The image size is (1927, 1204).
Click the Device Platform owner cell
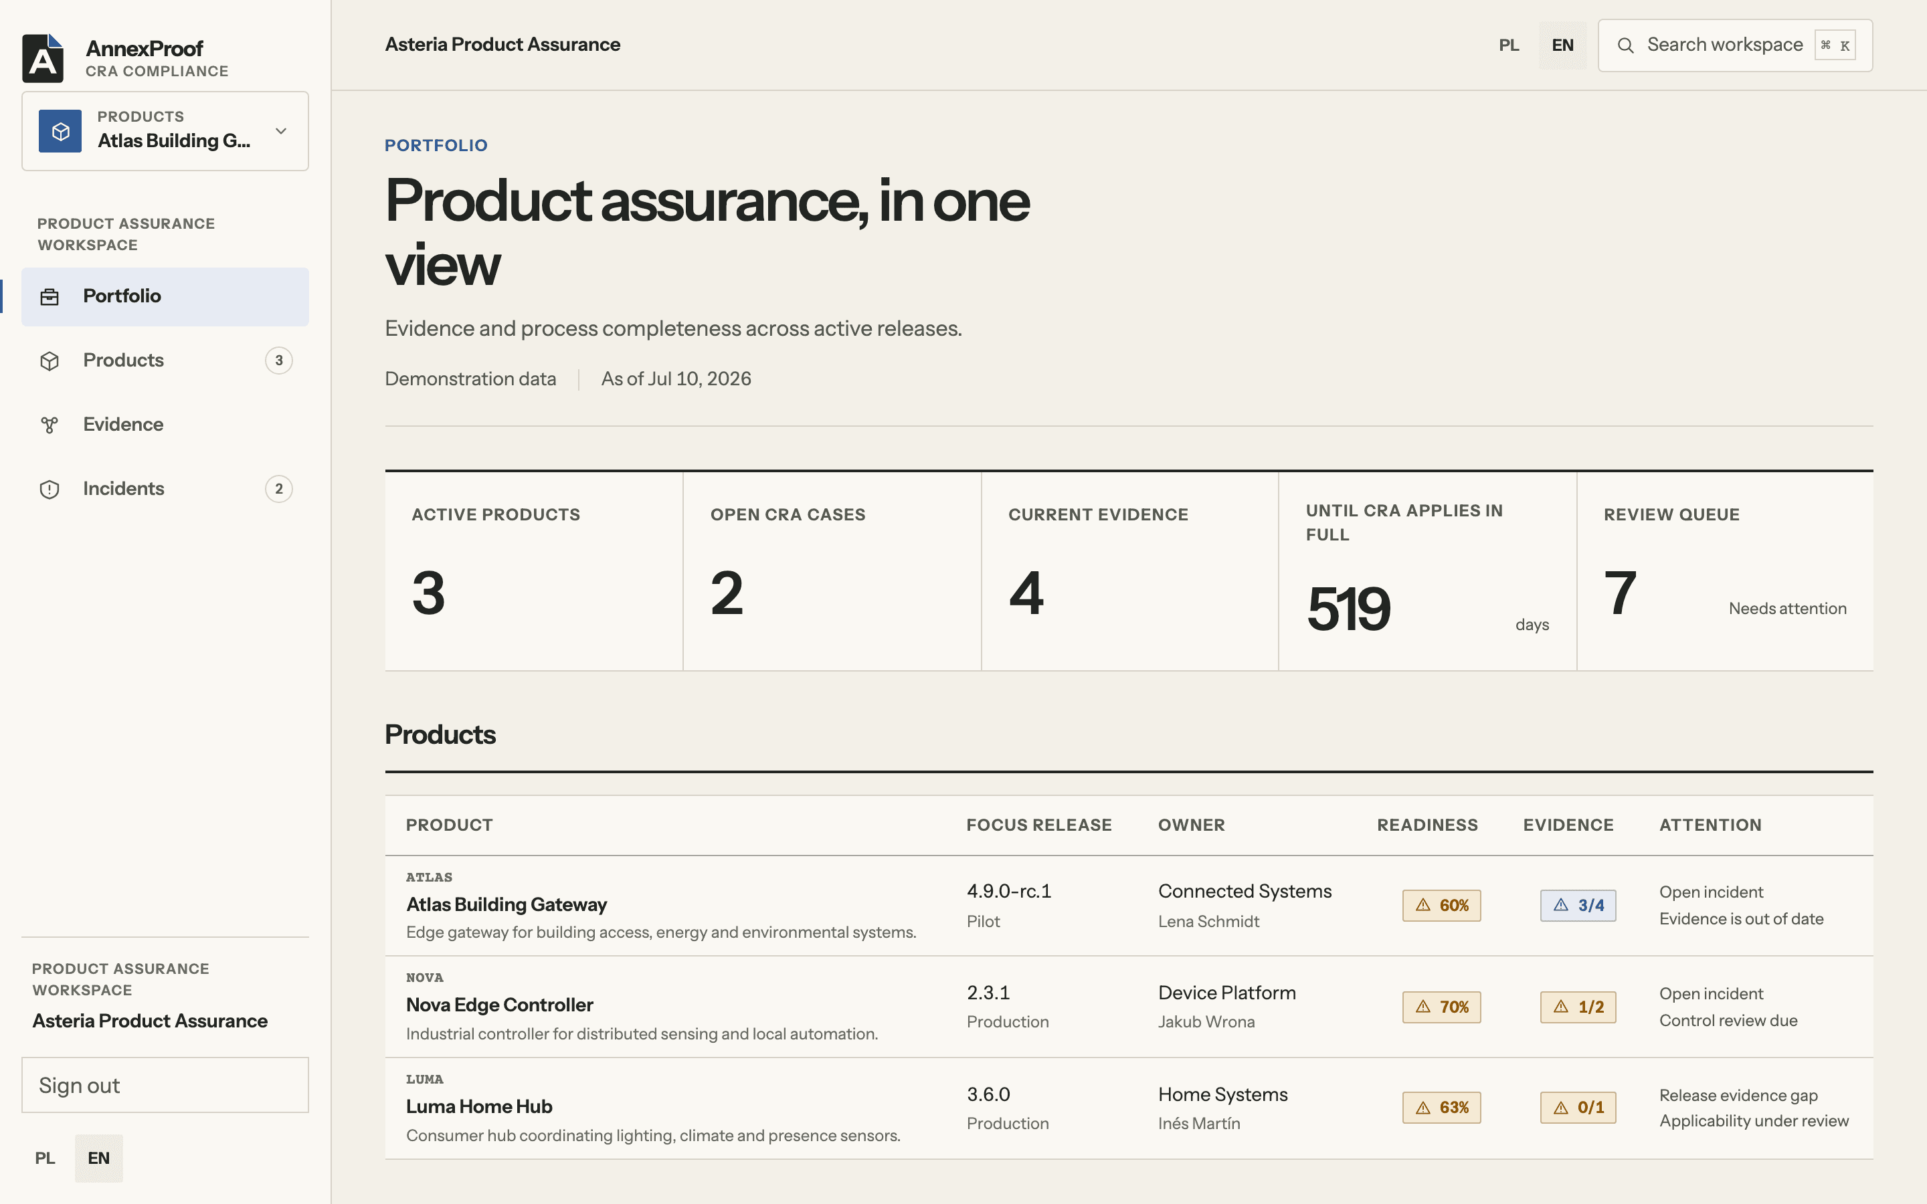point(1227,993)
